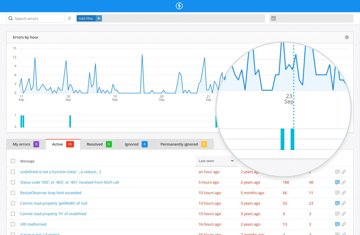Image resolution: width=360 pixels, height=235 pixels.
Task: Click the plus icon on Add filter
Action: click(x=99, y=18)
